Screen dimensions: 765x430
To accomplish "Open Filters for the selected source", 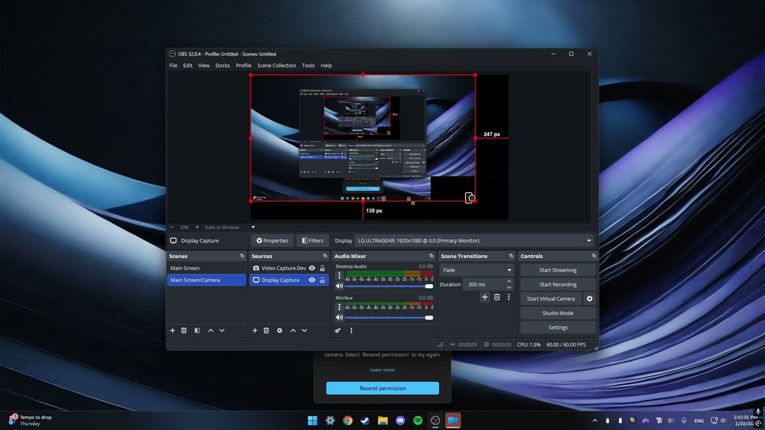I will pyautogui.click(x=313, y=241).
